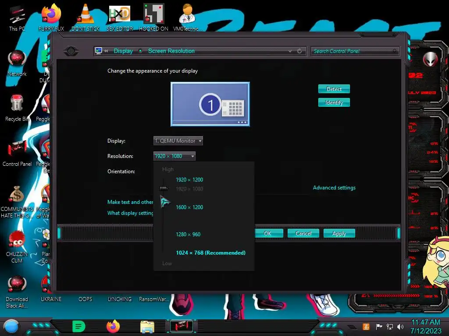Expand the address bar history dropdown
The width and height of the screenshot is (449, 336).
[290, 51]
